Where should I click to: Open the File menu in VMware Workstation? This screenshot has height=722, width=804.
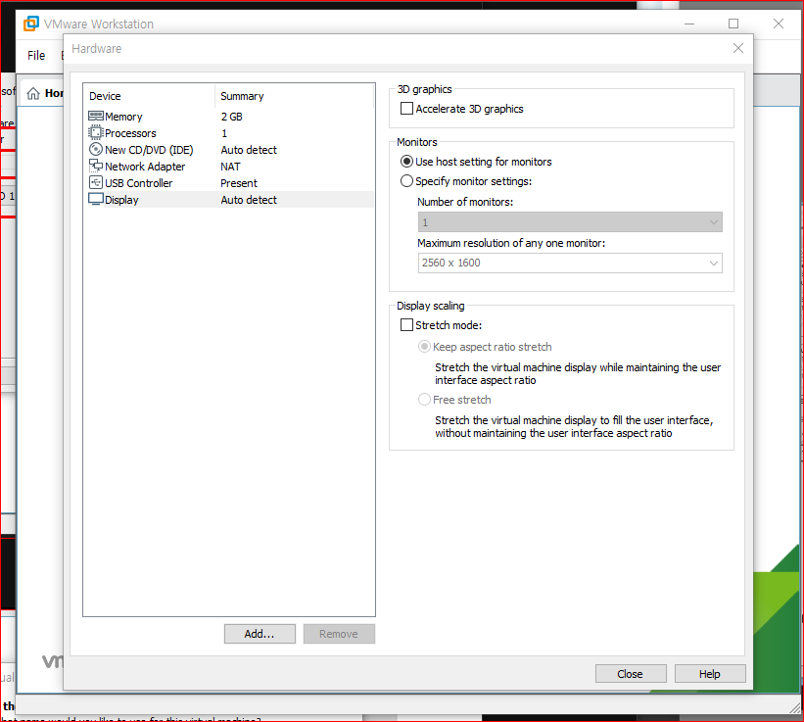pos(36,56)
